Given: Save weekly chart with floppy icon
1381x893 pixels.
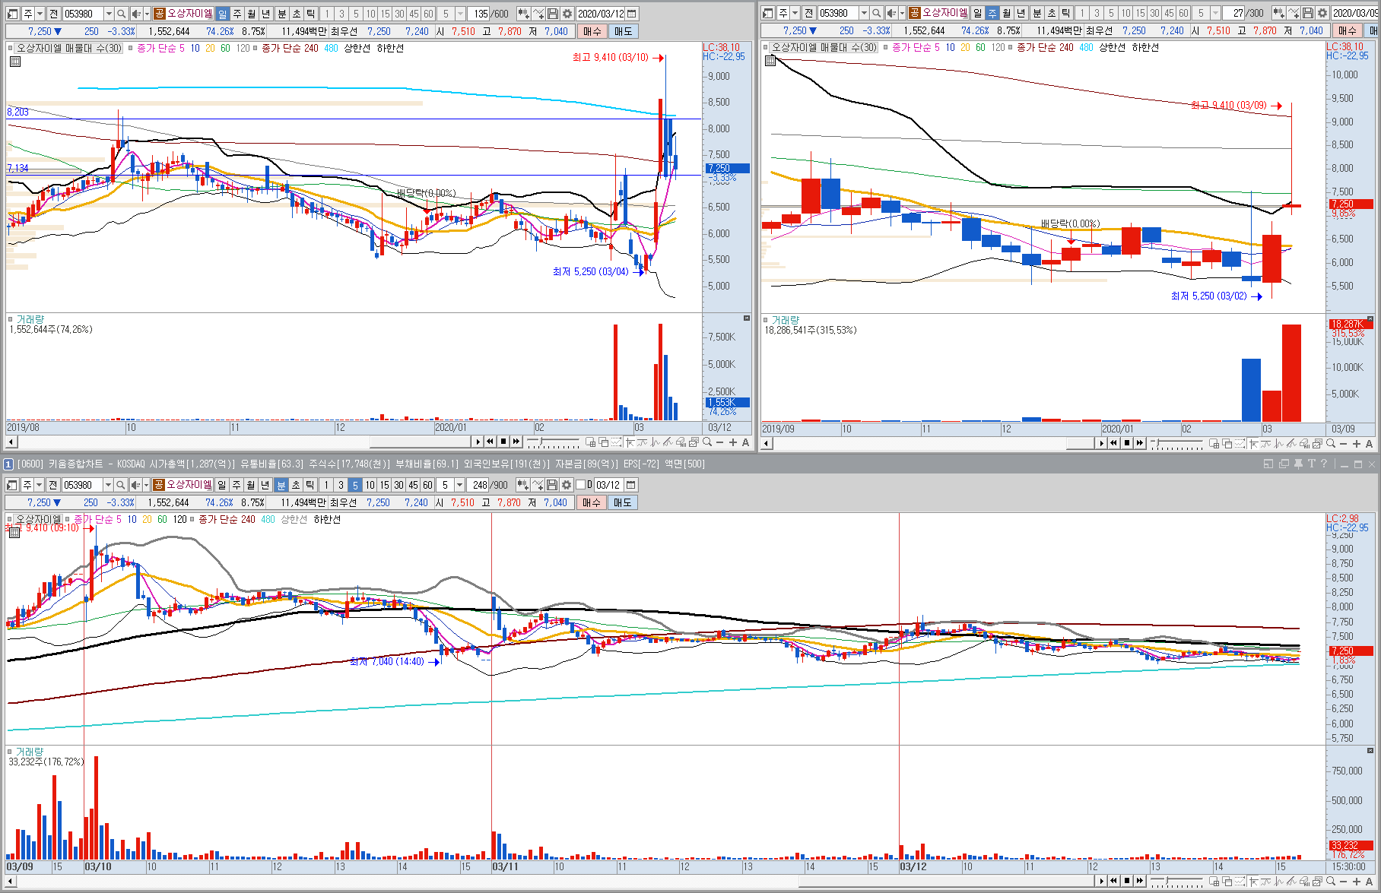Looking at the screenshot, I should click(1308, 13).
